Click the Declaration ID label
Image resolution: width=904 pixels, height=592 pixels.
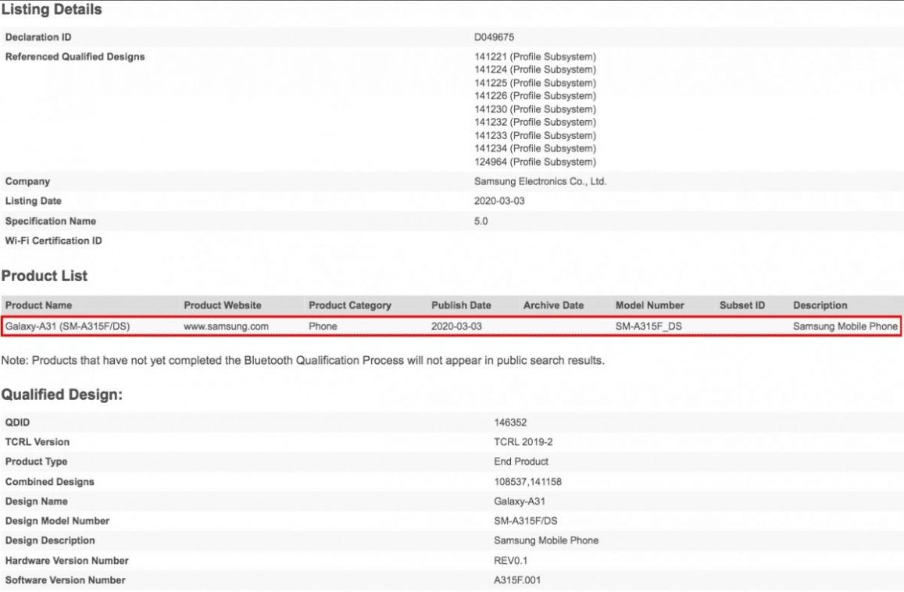click(38, 37)
